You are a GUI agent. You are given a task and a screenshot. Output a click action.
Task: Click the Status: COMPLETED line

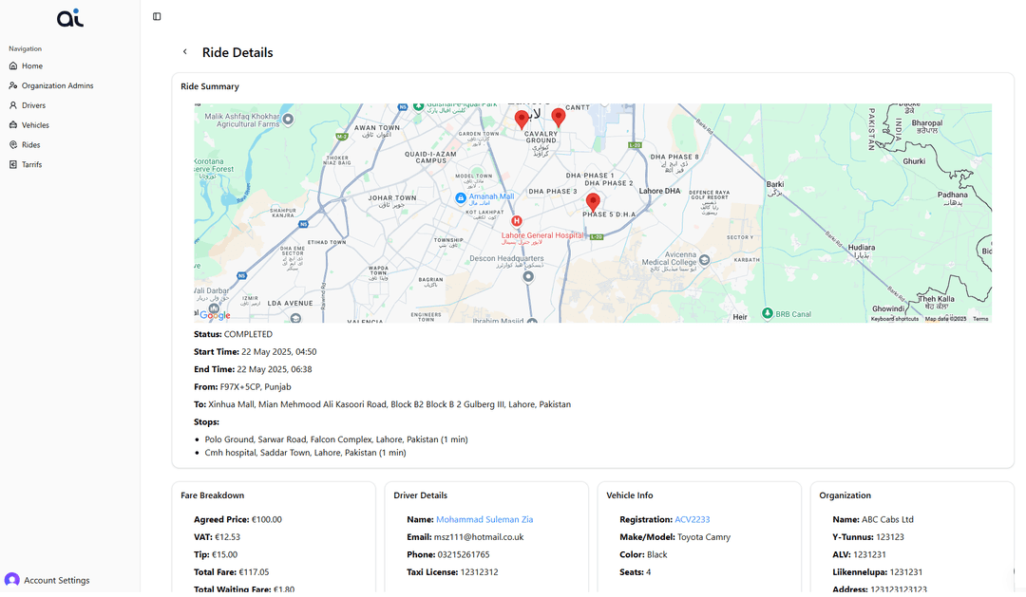point(233,333)
